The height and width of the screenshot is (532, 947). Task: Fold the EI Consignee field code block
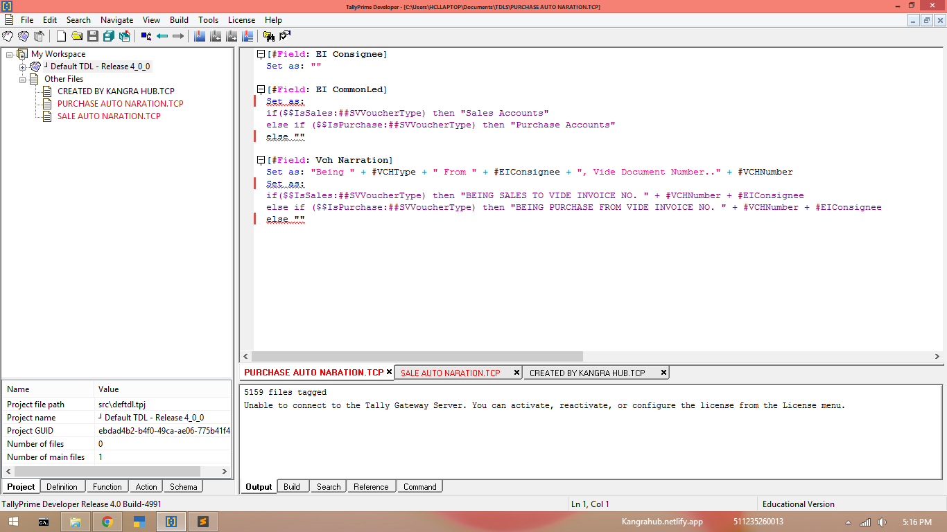coord(261,54)
